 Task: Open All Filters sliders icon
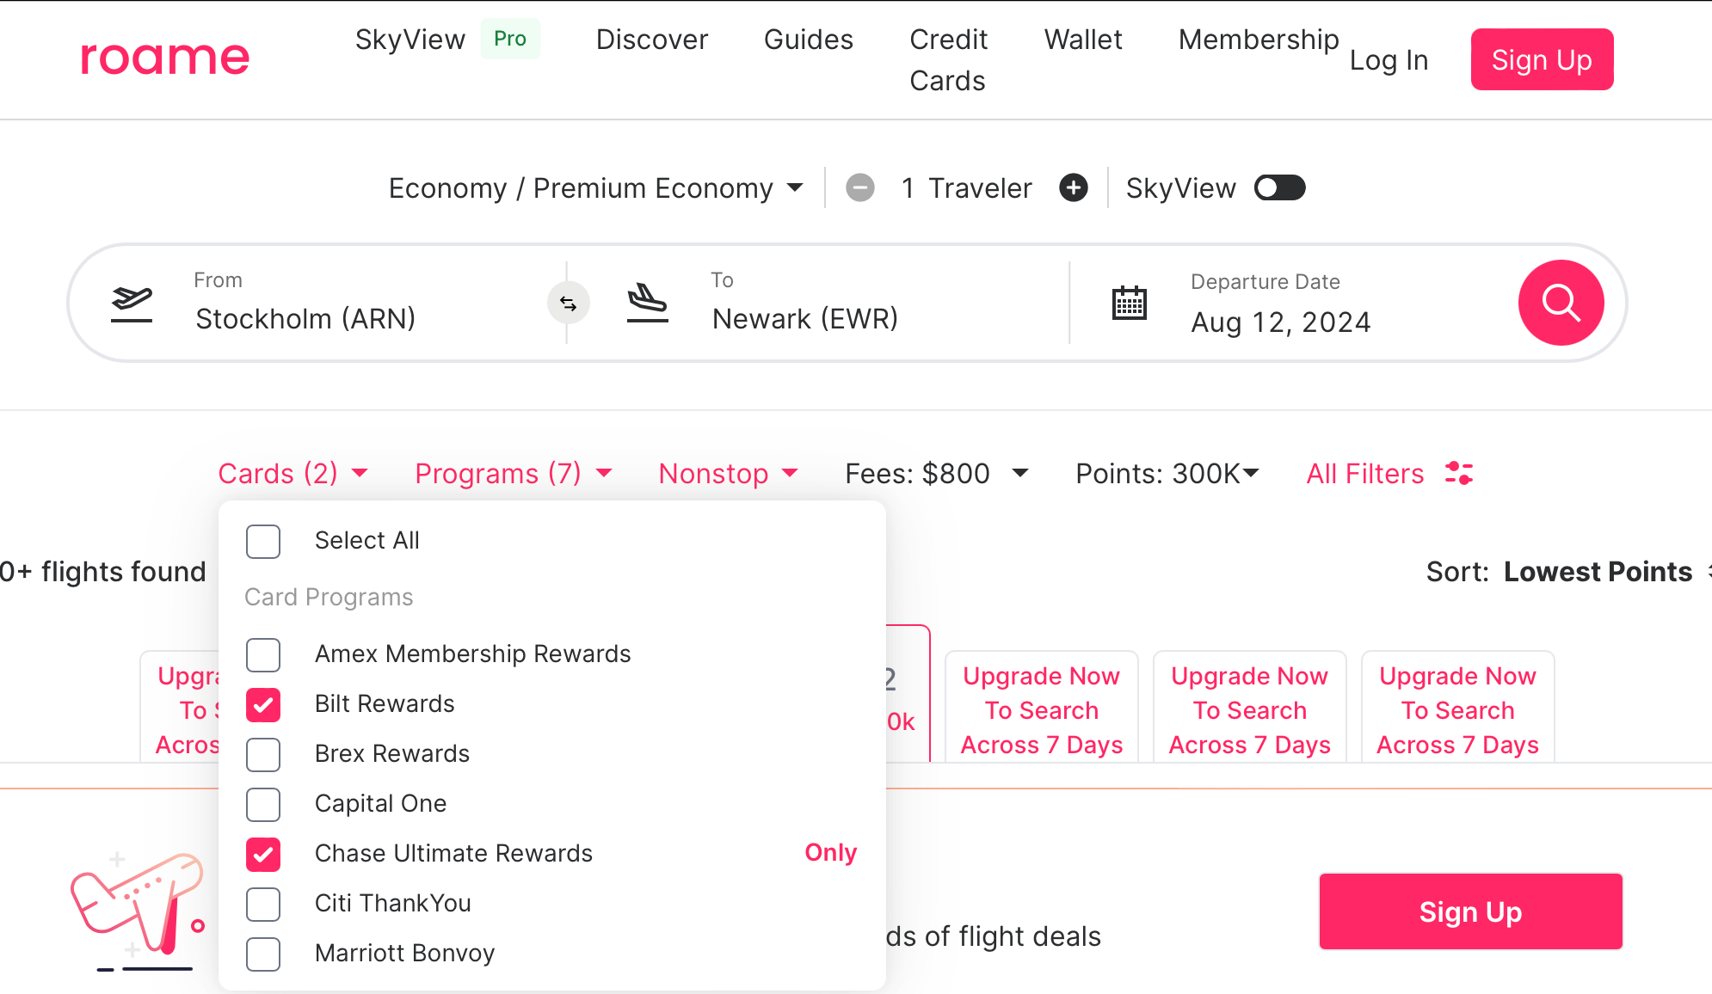point(1459,473)
